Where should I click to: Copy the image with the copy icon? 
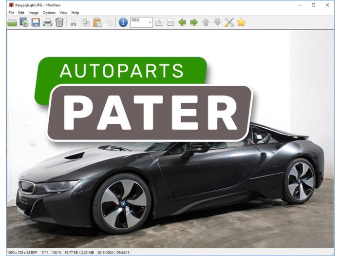coord(85,22)
